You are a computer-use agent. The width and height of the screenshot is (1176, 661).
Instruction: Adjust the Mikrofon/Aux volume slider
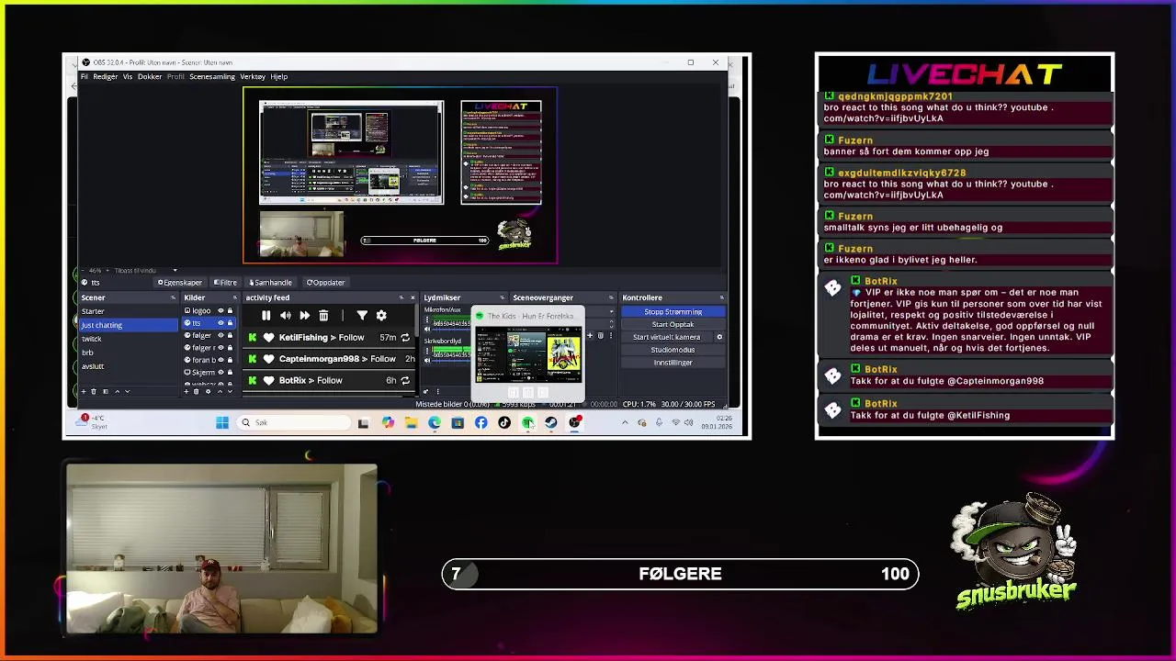[452, 329]
